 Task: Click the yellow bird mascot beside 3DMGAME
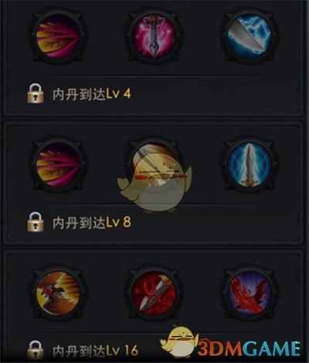click(179, 340)
